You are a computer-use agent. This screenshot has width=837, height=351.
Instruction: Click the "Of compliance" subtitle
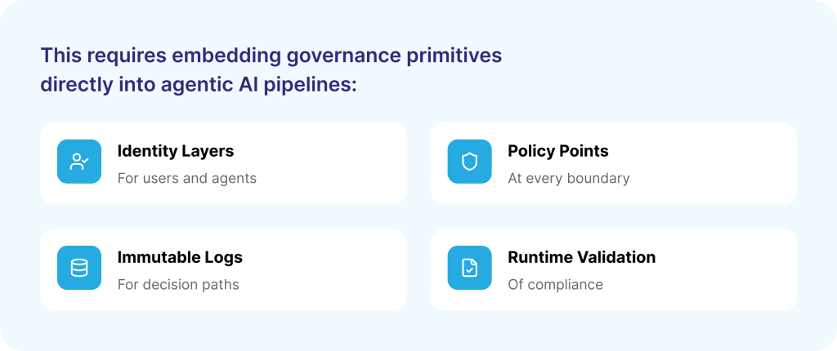click(555, 285)
